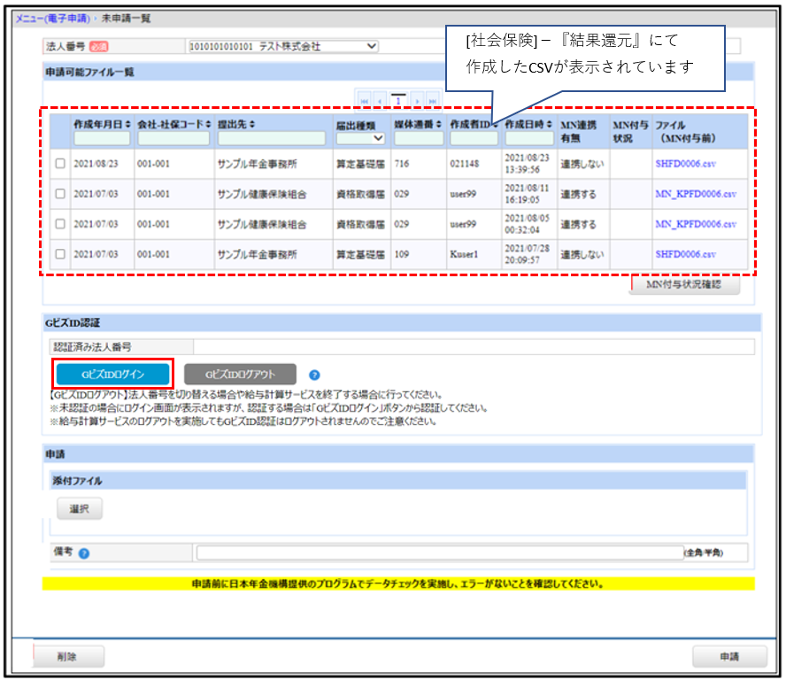Open MN_KPFD0006.csv dated 2021/08/05
Viewport: 786px width, 680px height.
(x=696, y=224)
